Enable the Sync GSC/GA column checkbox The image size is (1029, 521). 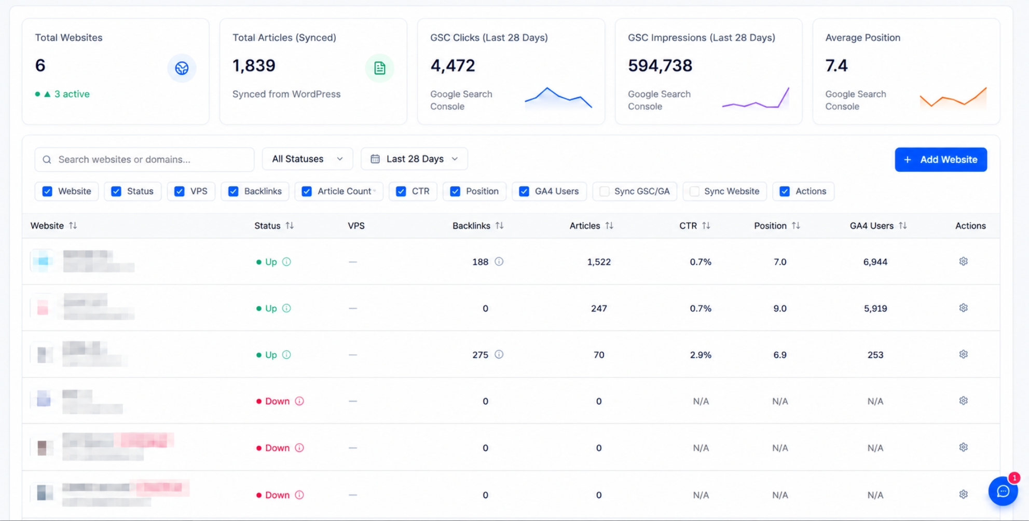pyautogui.click(x=604, y=191)
